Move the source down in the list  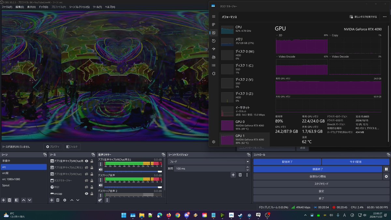[x=78, y=200]
